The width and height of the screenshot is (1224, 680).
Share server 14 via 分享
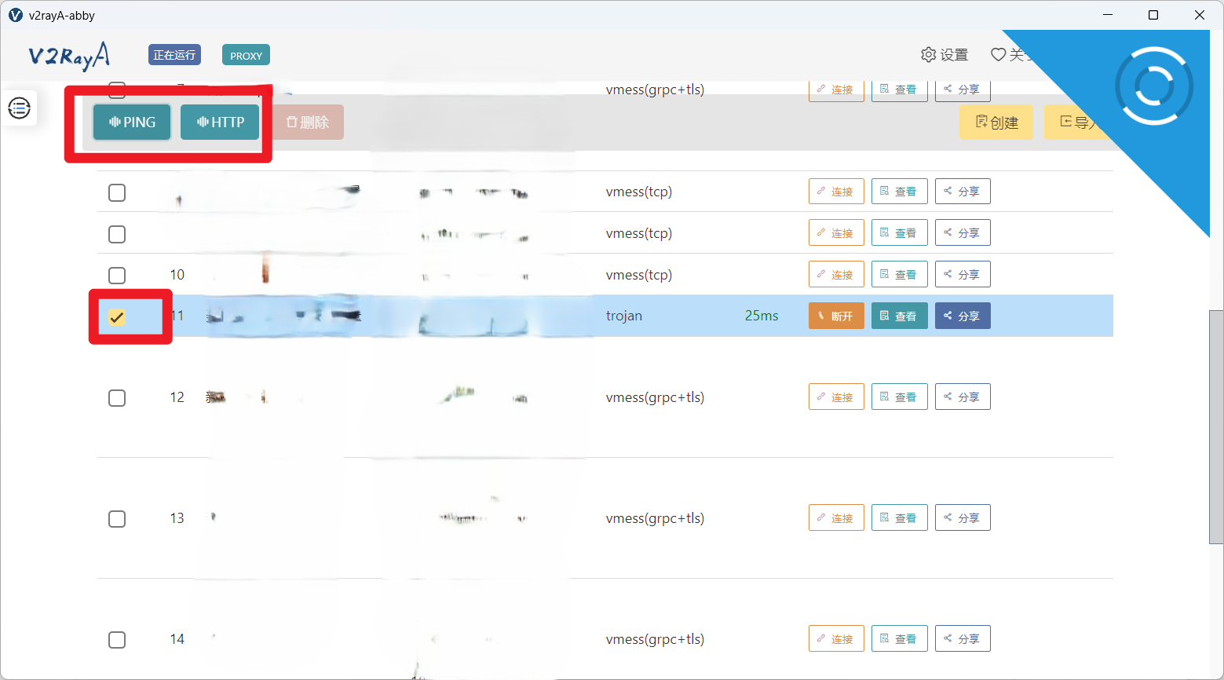point(963,638)
